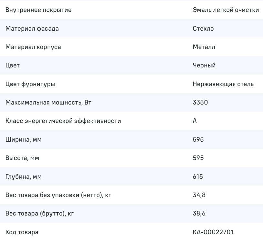Image resolution: width=263 pixels, height=241 pixels.
Task: Click the depth value '615'
Action: 197,177
